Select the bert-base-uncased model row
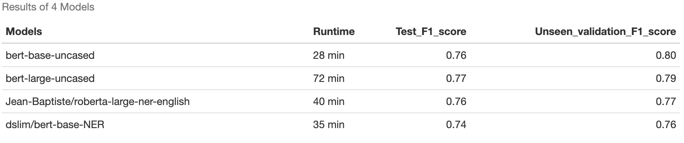Screen dimensions: 684x143 342,55
